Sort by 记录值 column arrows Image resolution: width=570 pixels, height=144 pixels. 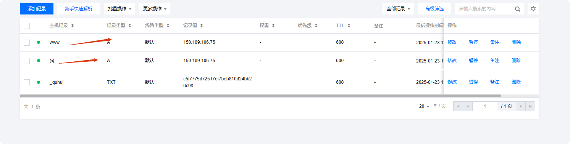(x=202, y=26)
